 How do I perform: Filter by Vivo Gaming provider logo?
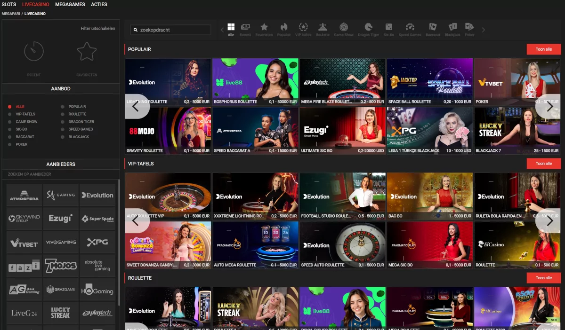(61, 242)
